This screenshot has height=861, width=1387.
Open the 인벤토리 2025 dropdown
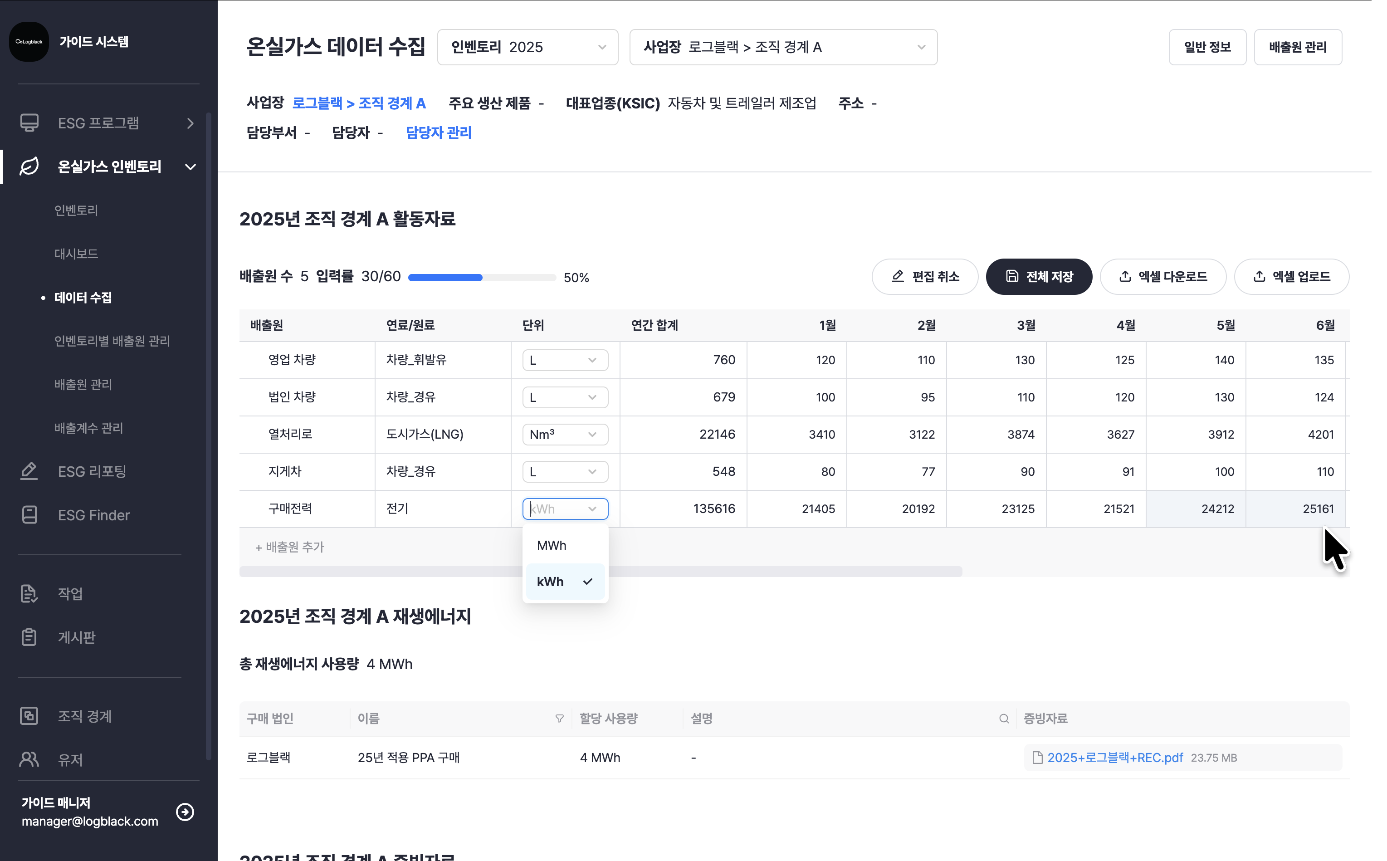tap(527, 47)
